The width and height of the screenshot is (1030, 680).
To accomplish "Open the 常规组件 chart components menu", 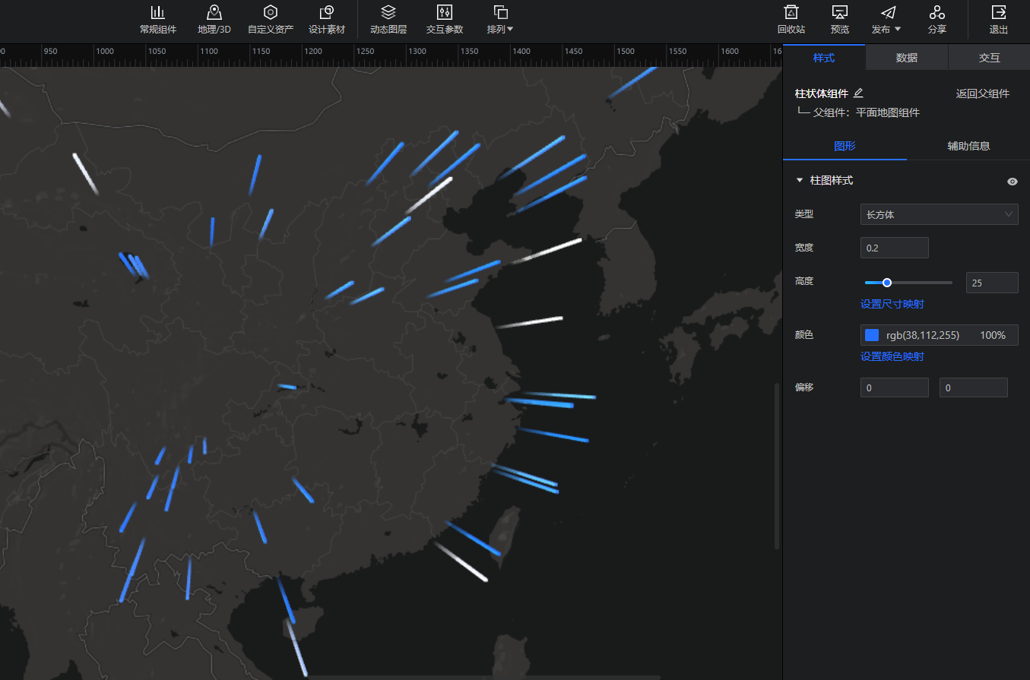I will click(x=157, y=13).
